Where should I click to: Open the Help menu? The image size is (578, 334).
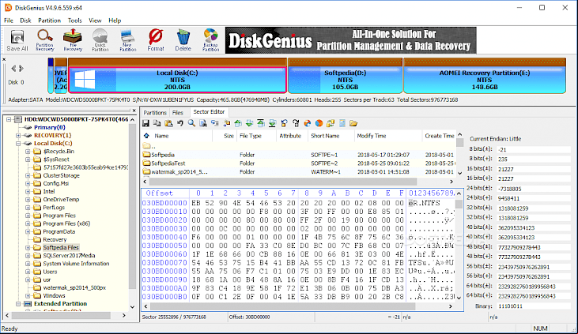pos(115,21)
